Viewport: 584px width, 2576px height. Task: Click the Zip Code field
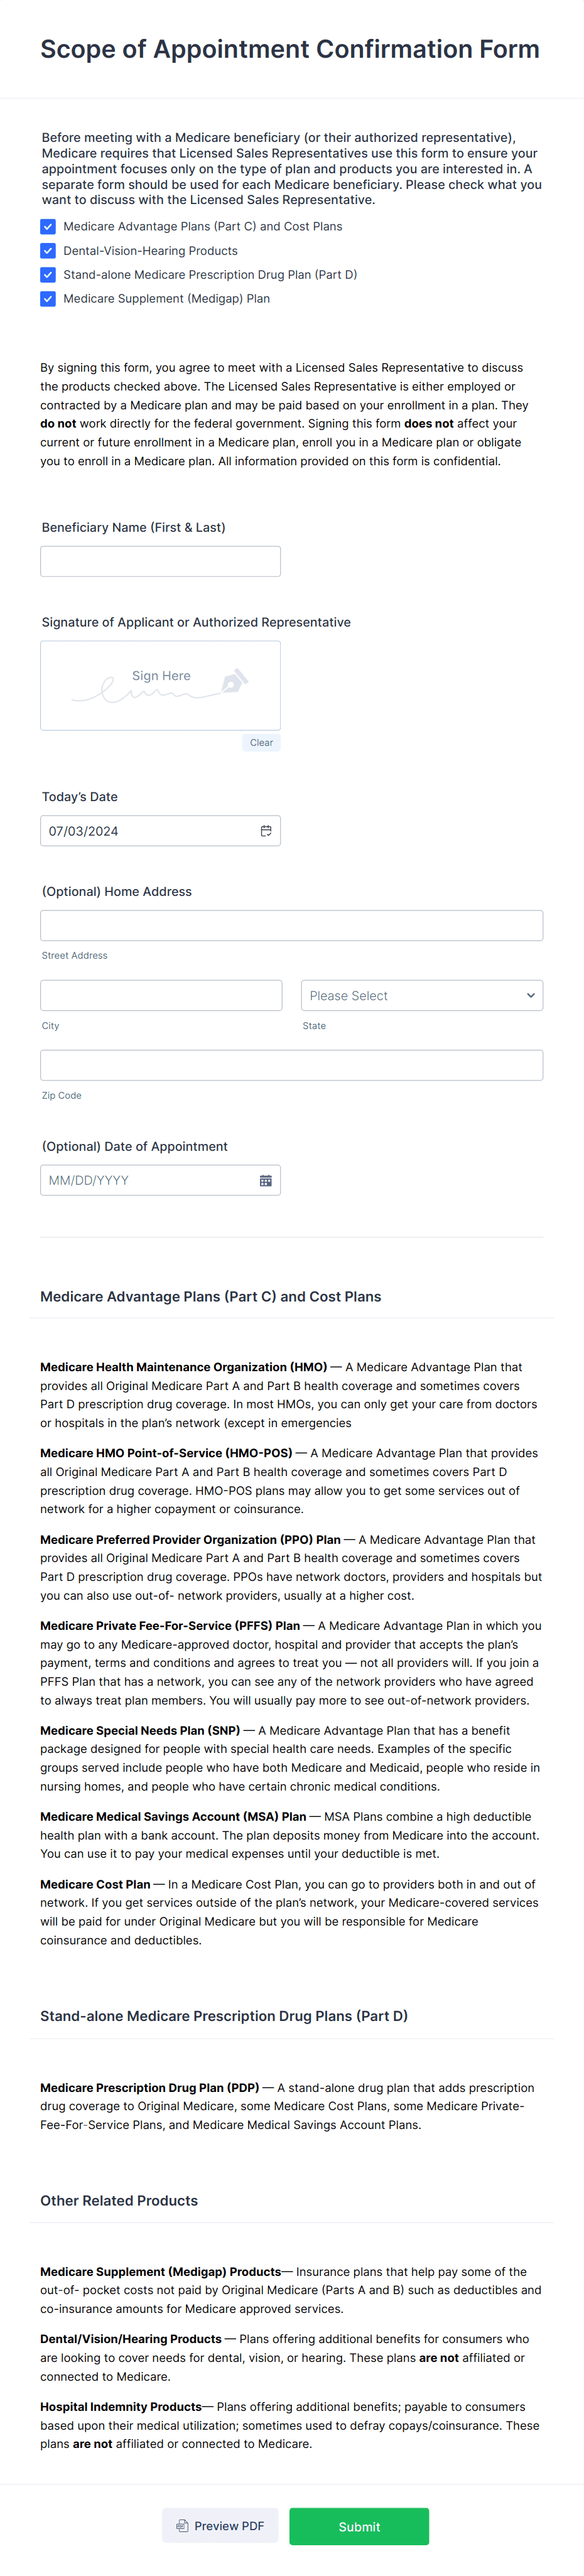pyautogui.click(x=291, y=1064)
